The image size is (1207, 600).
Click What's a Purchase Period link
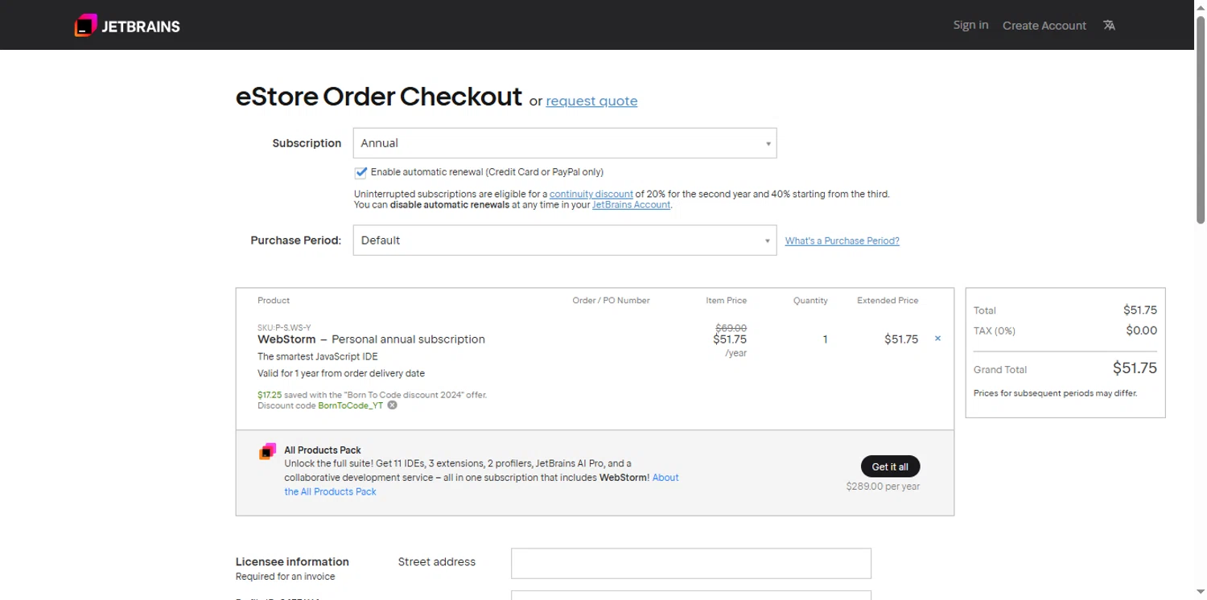pyautogui.click(x=842, y=240)
